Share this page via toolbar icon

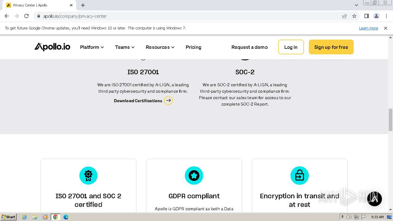click(x=344, y=16)
